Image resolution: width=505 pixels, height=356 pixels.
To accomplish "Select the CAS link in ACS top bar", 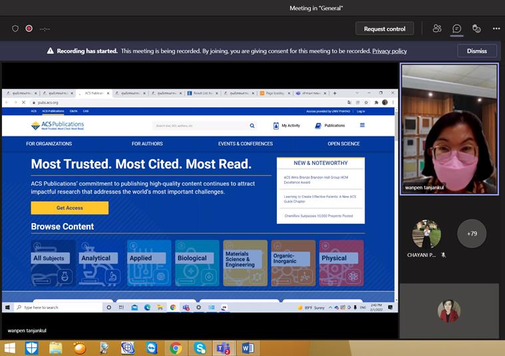I will pos(86,111).
